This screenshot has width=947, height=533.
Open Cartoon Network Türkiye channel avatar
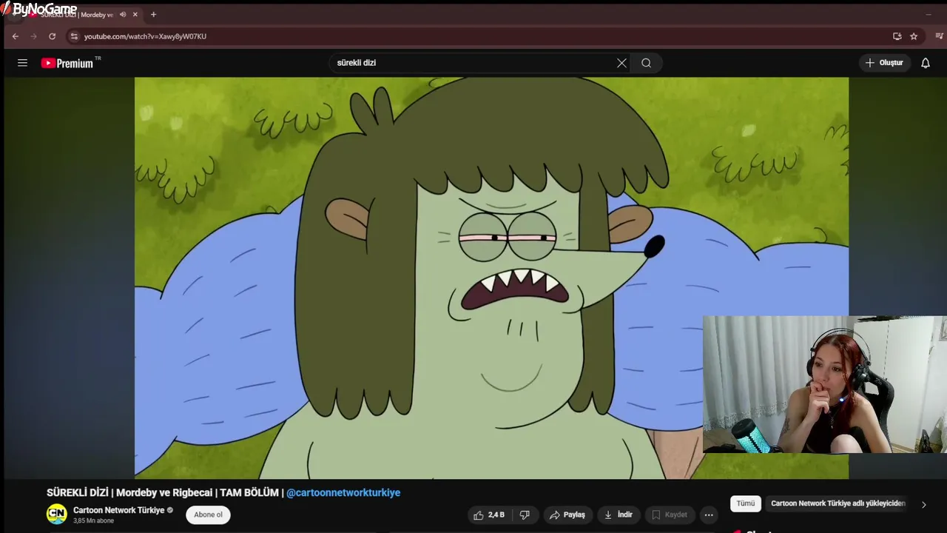point(56,514)
